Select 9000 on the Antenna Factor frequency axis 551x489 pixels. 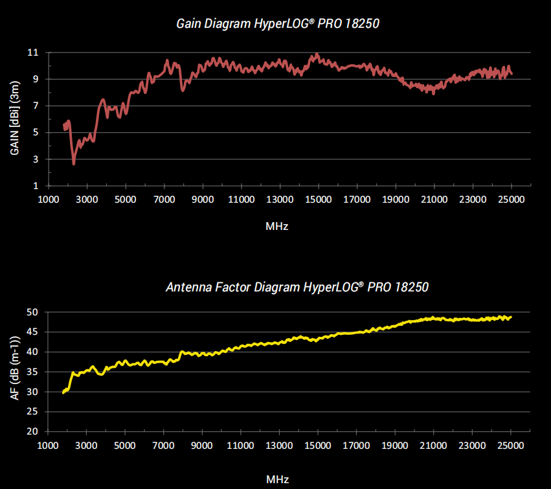coord(202,446)
